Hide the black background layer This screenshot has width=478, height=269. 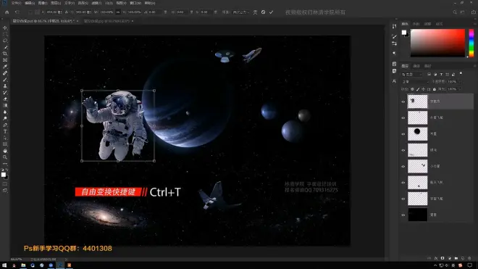[x=403, y=215]
